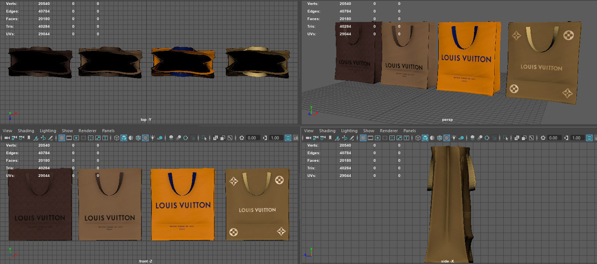Toggle Resolution Gate in front panel toolbar

76,138
